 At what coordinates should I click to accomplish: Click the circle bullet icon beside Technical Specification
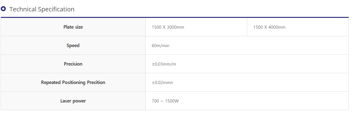tap(3, 9)
